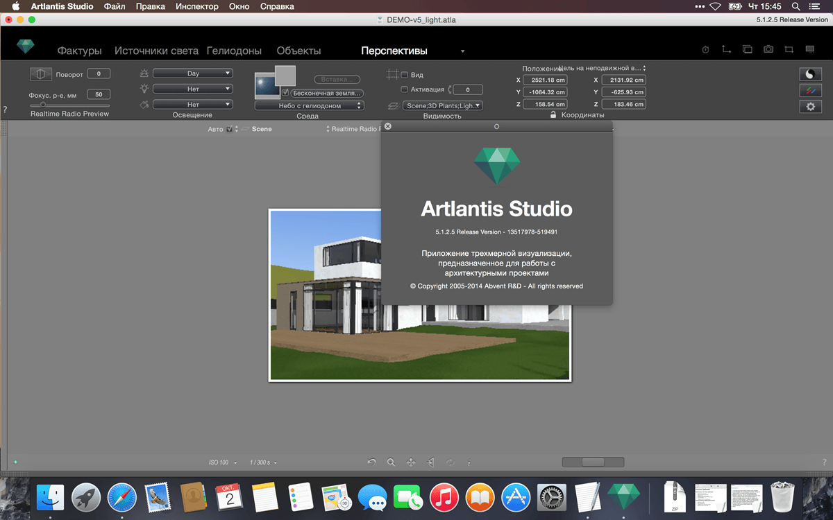Screen dimensions: 833x520
Task: Toggle the Активация checkbox
Action: pos(405,89)
